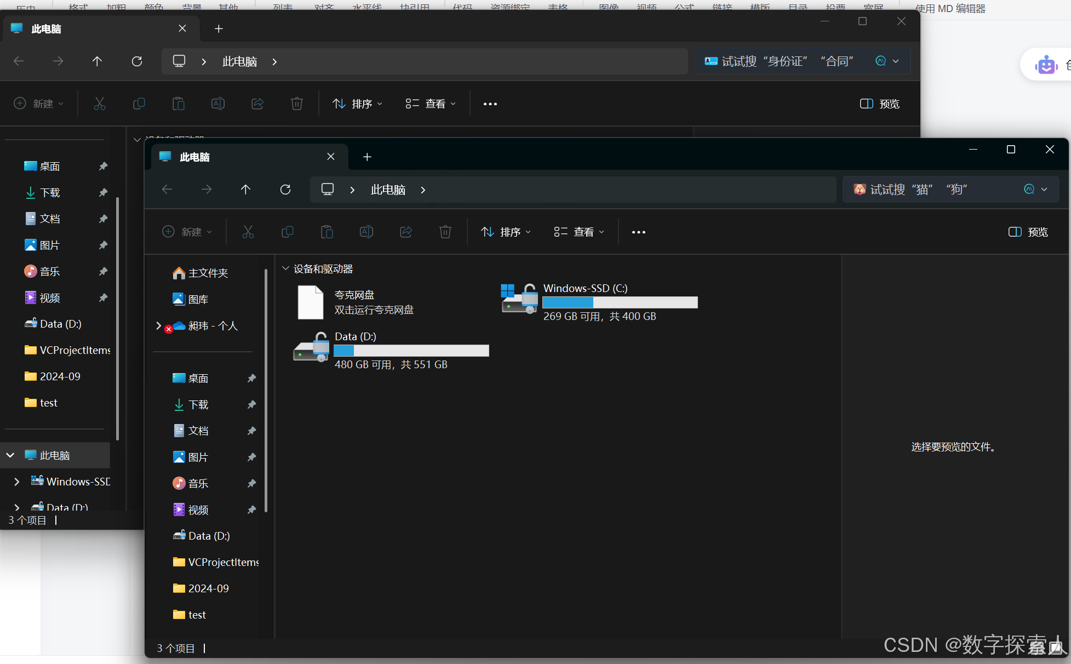
Task: Click the Up arrow in front window navigation
Action: (245, 190)
